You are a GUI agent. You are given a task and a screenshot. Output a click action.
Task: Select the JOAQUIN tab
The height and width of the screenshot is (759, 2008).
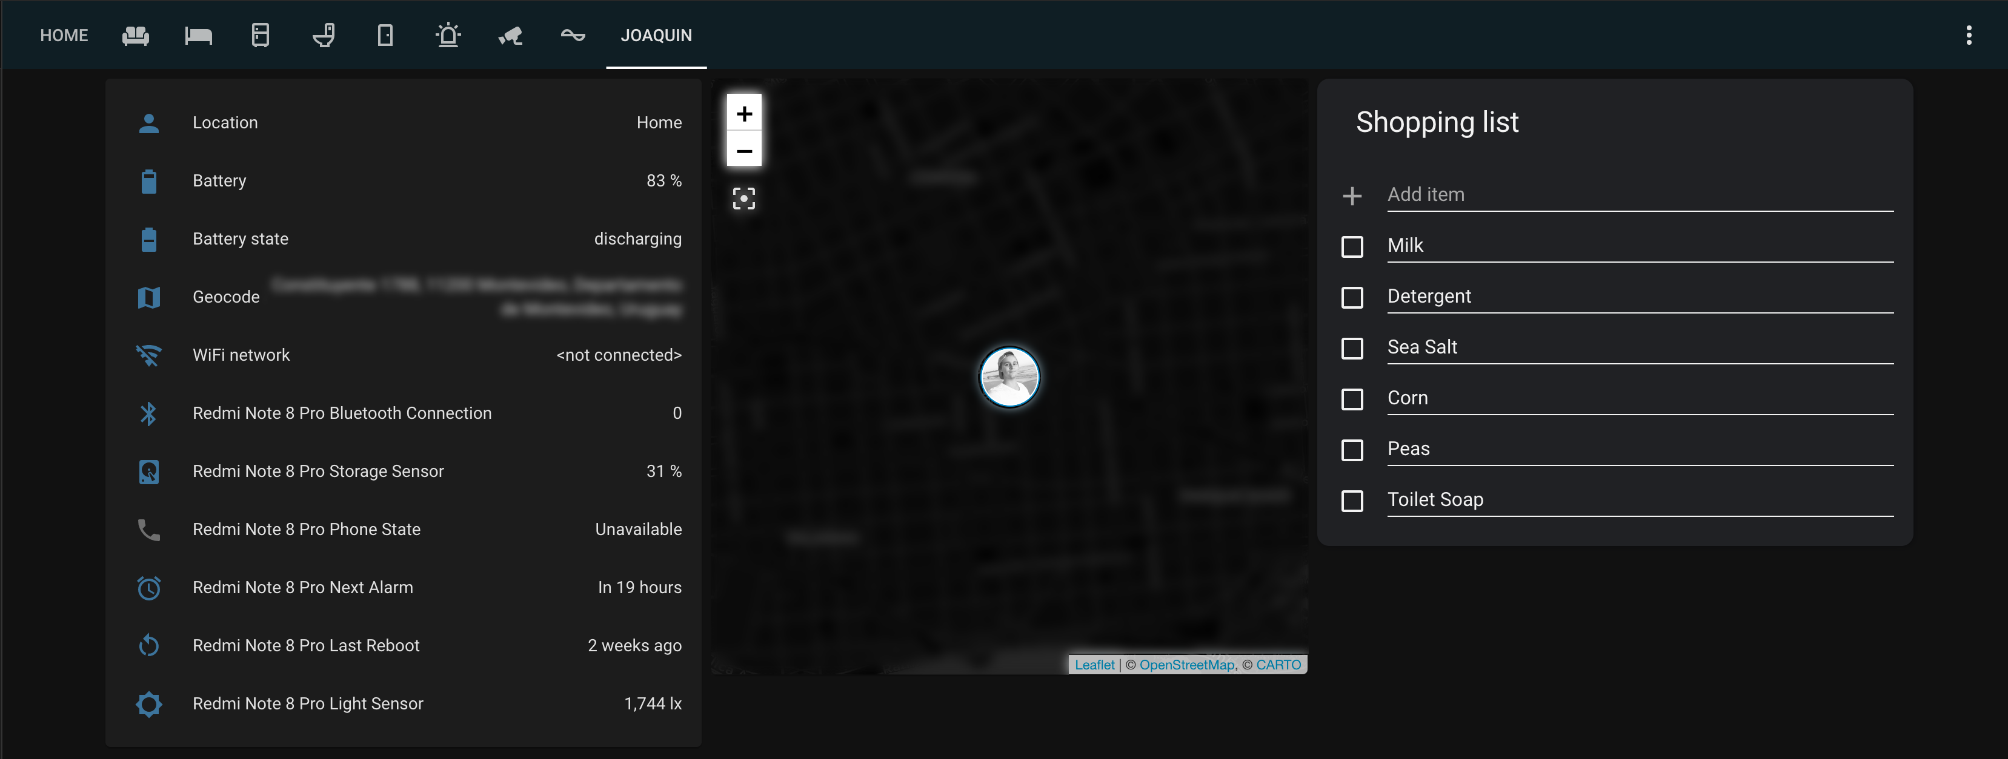pyautogui.click(x=656, y=35)
